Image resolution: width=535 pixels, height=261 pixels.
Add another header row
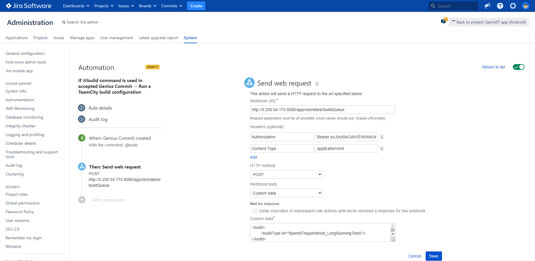coord(254,157)
